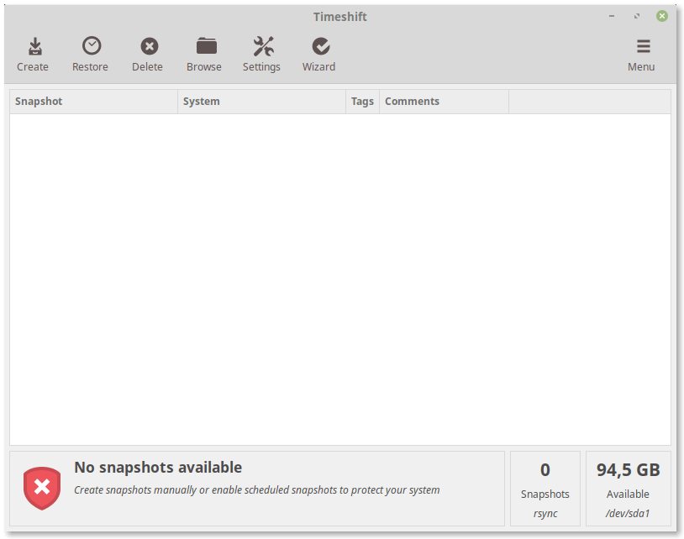Viewport: 684px width, 539px height.
Task: Click the Create snapshot icon
Action: coord(35,46)
